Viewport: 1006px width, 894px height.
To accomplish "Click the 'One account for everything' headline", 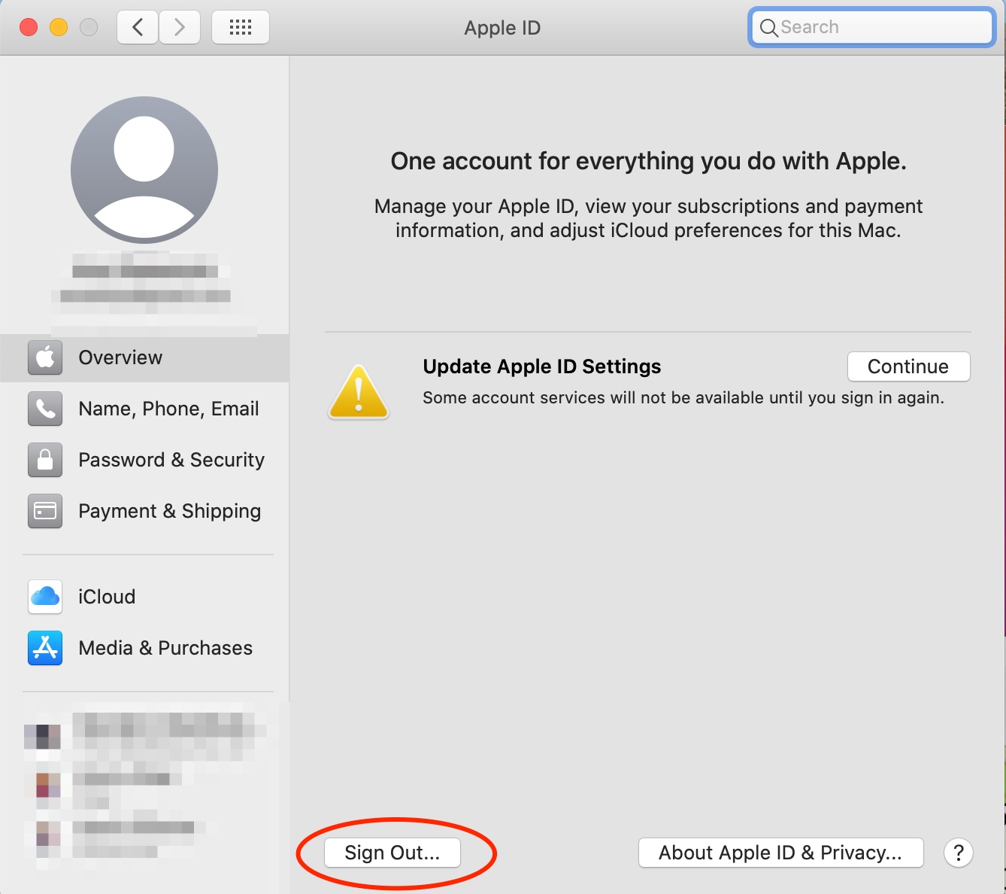I will click(x=649, y=161).
